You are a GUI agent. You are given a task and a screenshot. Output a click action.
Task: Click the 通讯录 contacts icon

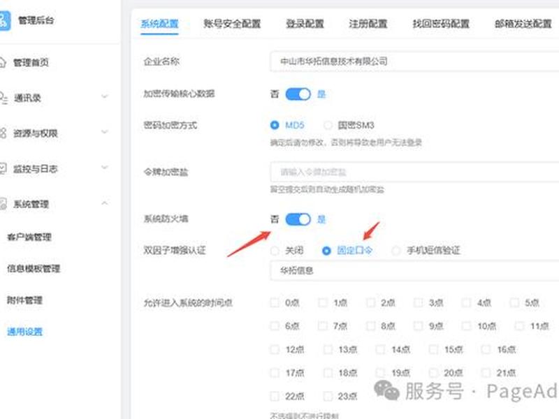coord(3,98)
